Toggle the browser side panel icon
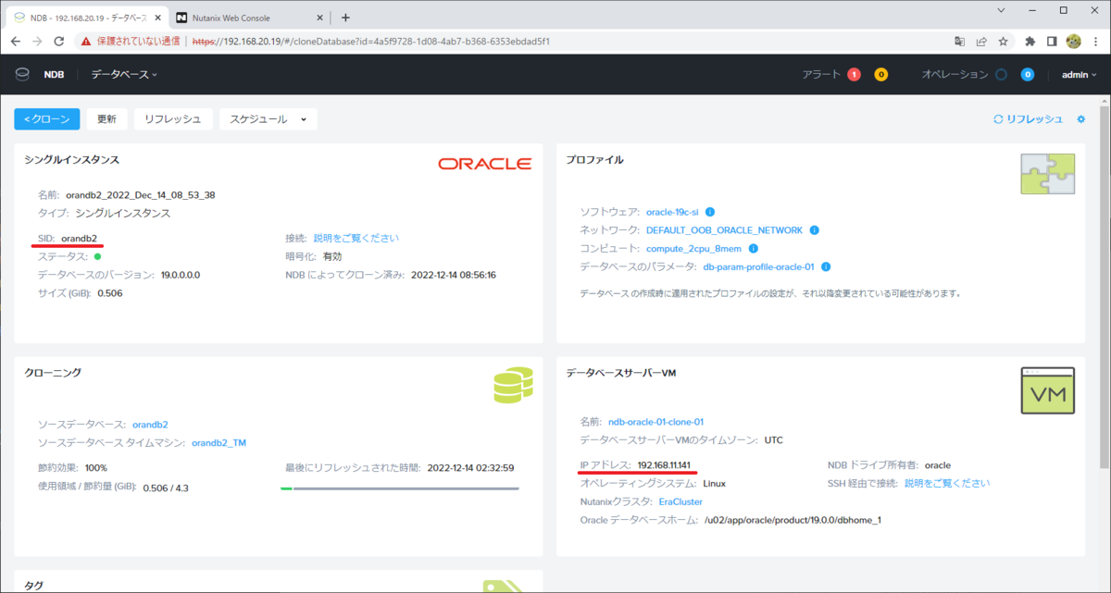Screen dimensions: 1111x593 pyautogui.click(x=1052, y=42)
